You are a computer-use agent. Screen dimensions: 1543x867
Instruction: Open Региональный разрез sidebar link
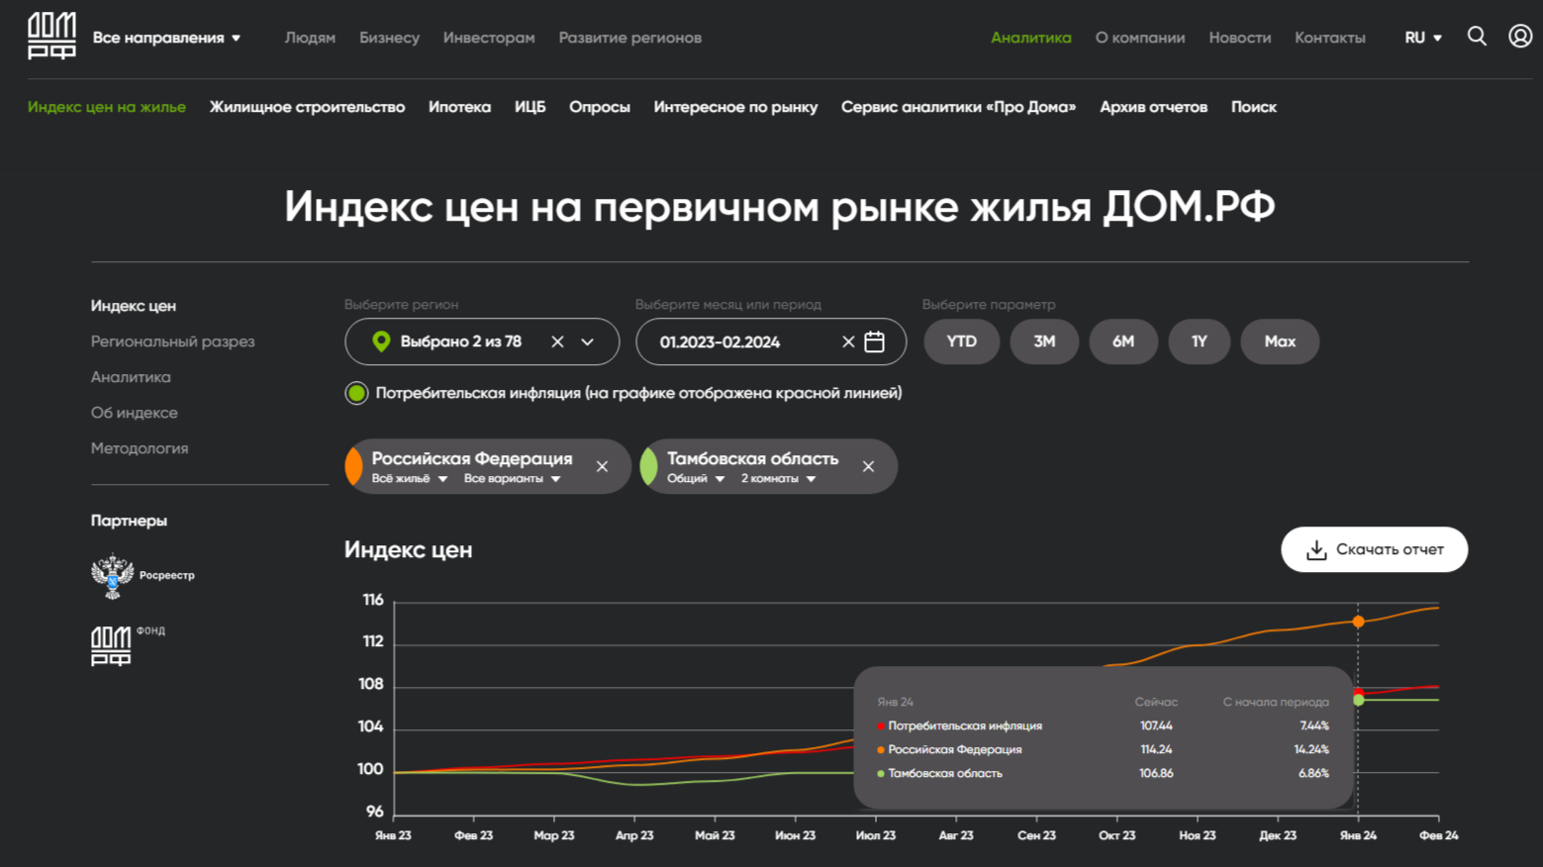pos(173,341)
